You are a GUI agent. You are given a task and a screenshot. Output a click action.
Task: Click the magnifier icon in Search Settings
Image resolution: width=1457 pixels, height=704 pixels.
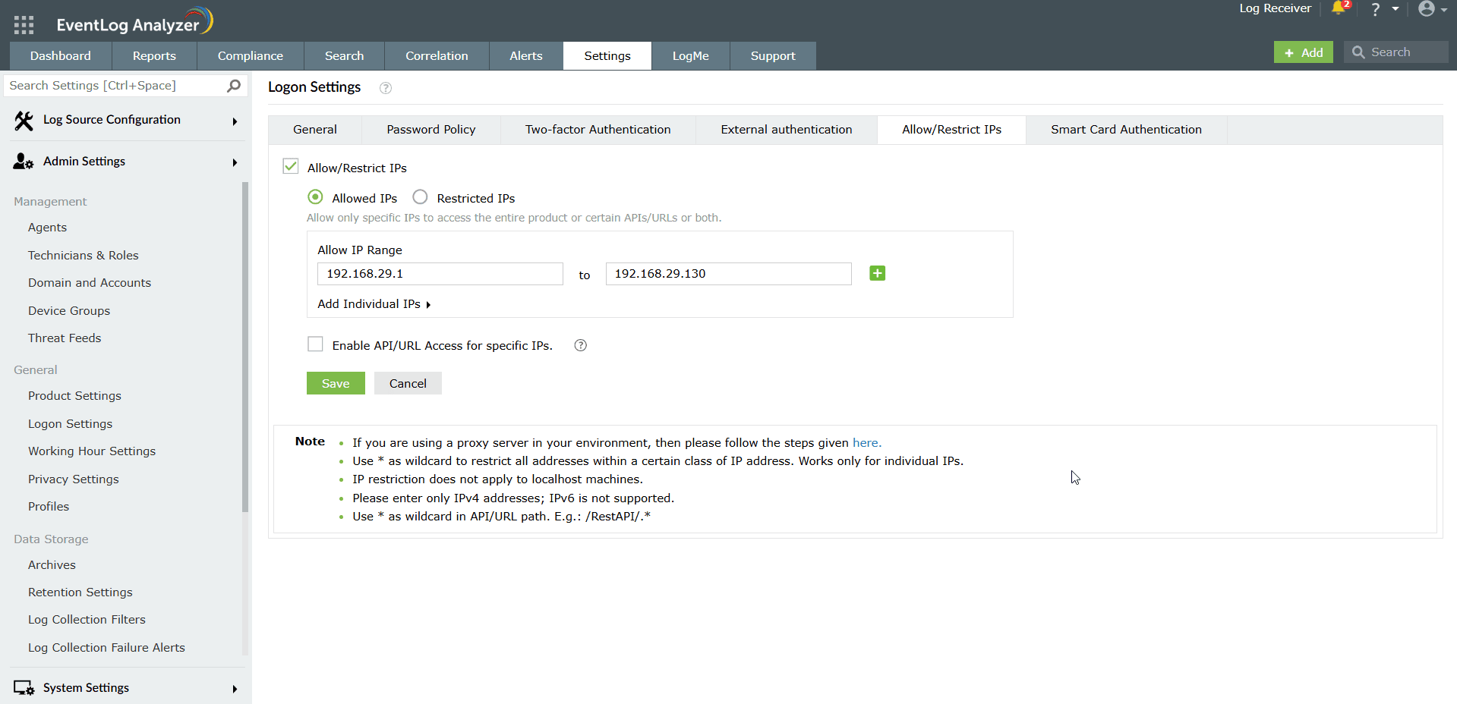pyautogui.click(x=234, y=86)
